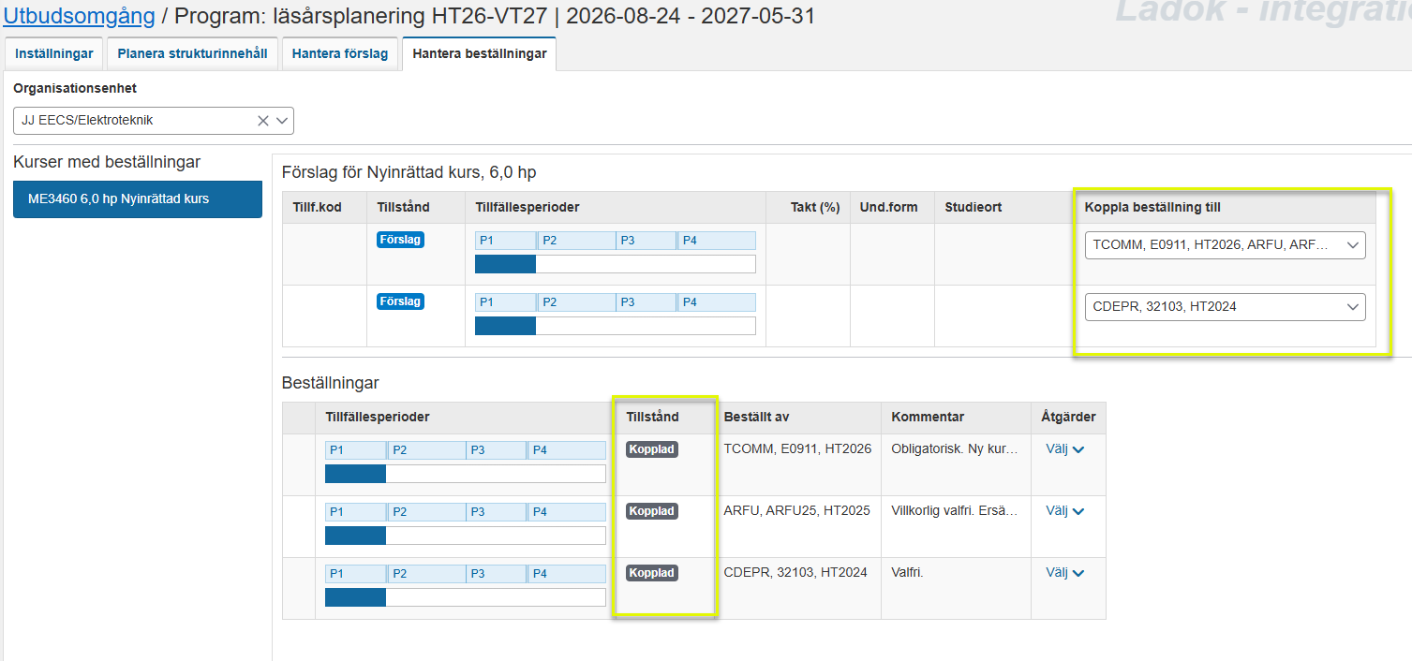This screenshot has width=1412, height=661.
Task: Click the Förslag badge in the first proposal row
Action: point(400,240)
